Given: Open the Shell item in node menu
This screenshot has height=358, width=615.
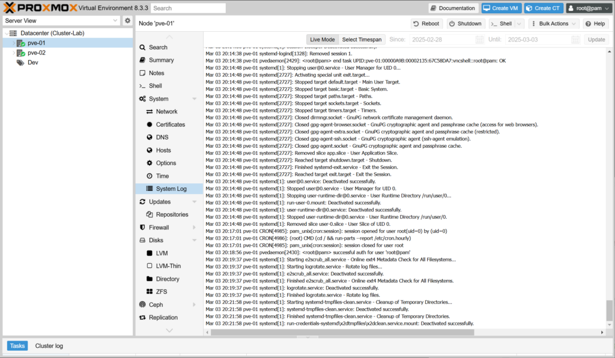Looking at the screenshot, I should pos(155,86).
